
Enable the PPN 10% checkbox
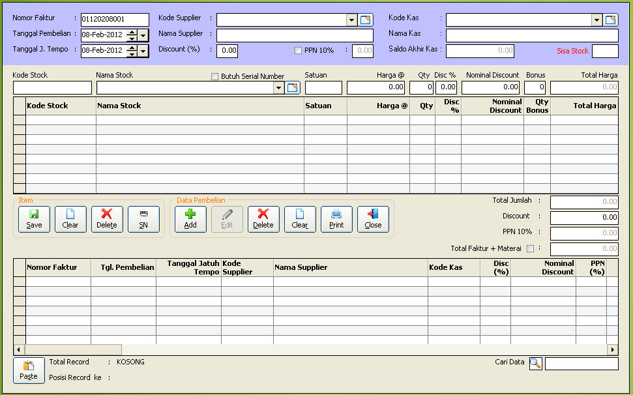pyautogui.click(x=299, y=51)
